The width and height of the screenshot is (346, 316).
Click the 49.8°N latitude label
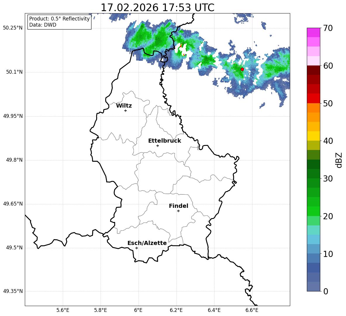point(14,160)
